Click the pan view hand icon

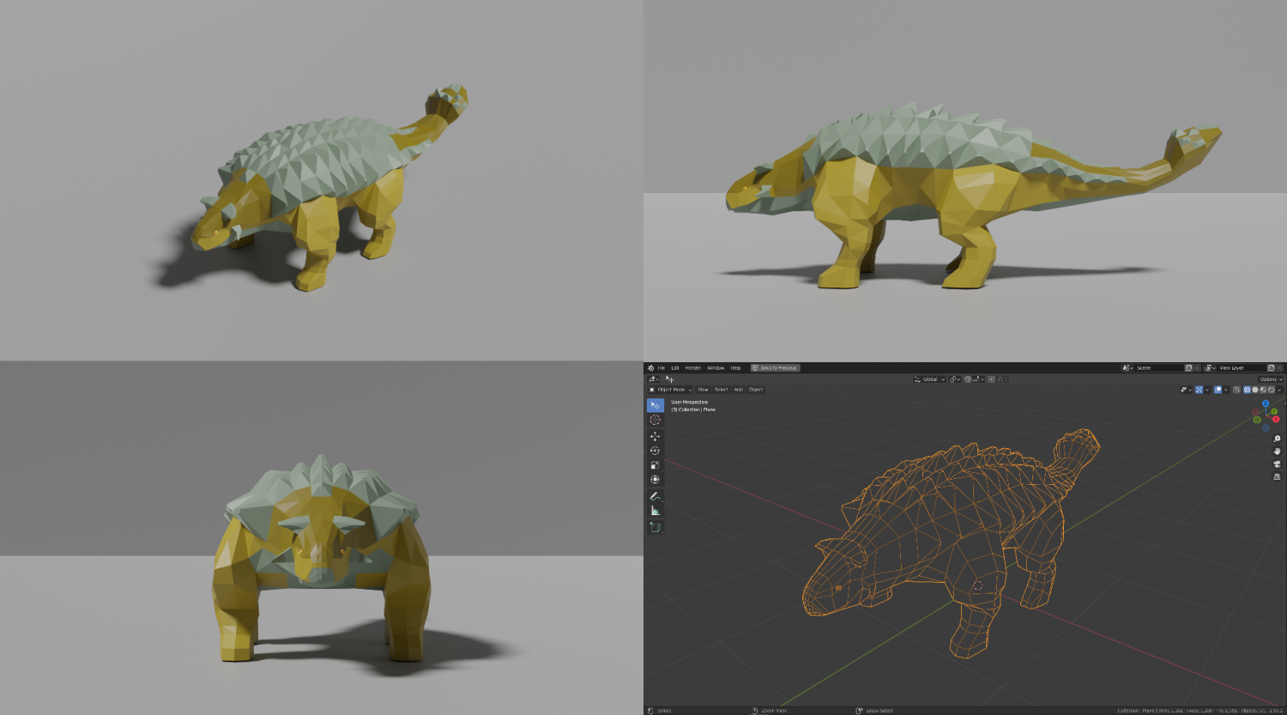coord(1277,451)
